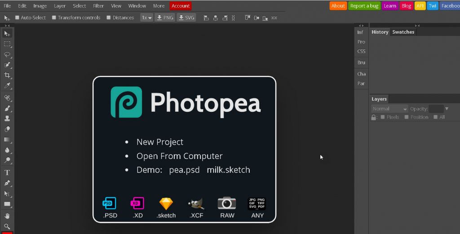This screenshot has height=234, width=460.
Task: Select the Spot Healing Brush tool
Action: tap(7, 97)
